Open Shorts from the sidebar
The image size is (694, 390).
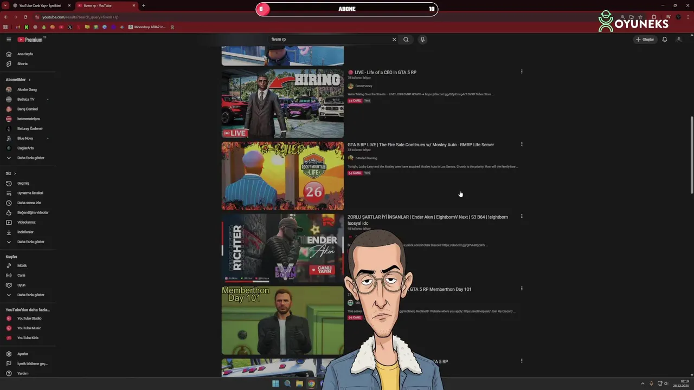coord(22,64)
